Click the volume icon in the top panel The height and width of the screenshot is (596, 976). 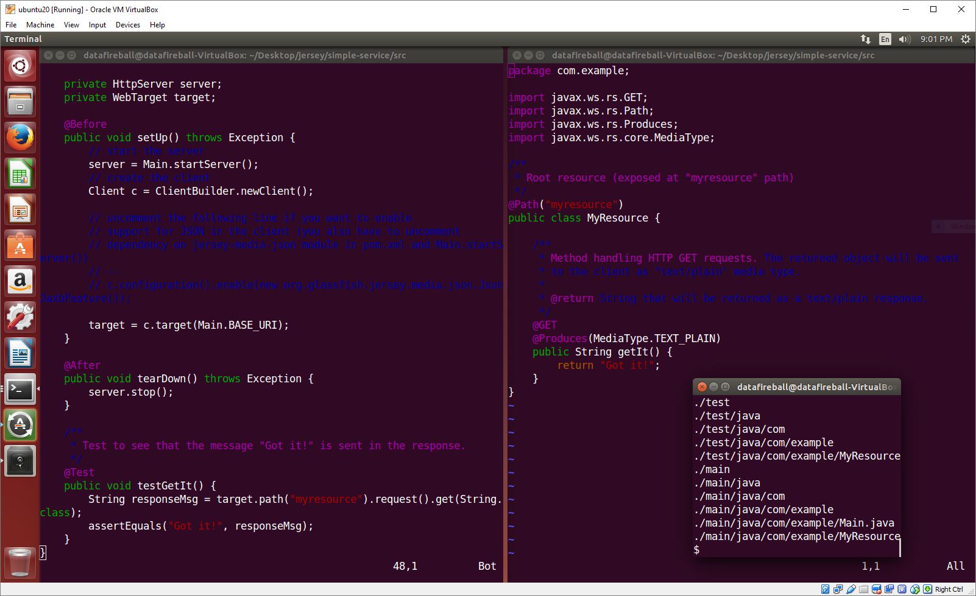(904, 38)
